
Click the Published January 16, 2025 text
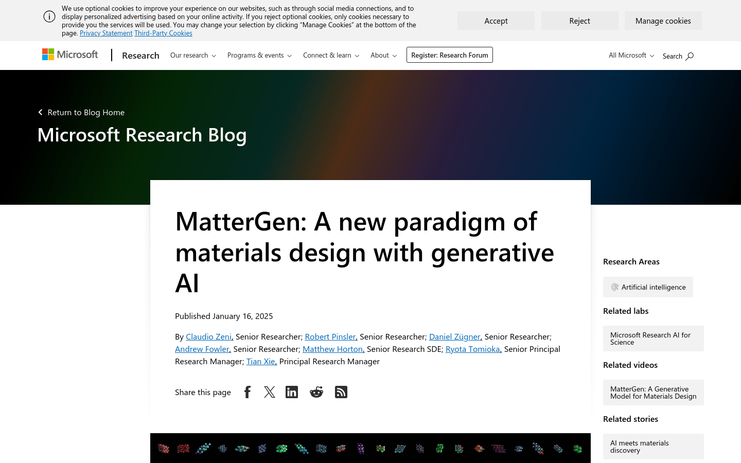(x=224, y=316)
